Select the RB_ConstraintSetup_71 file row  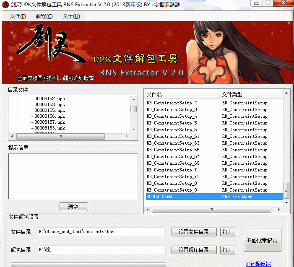214,177
